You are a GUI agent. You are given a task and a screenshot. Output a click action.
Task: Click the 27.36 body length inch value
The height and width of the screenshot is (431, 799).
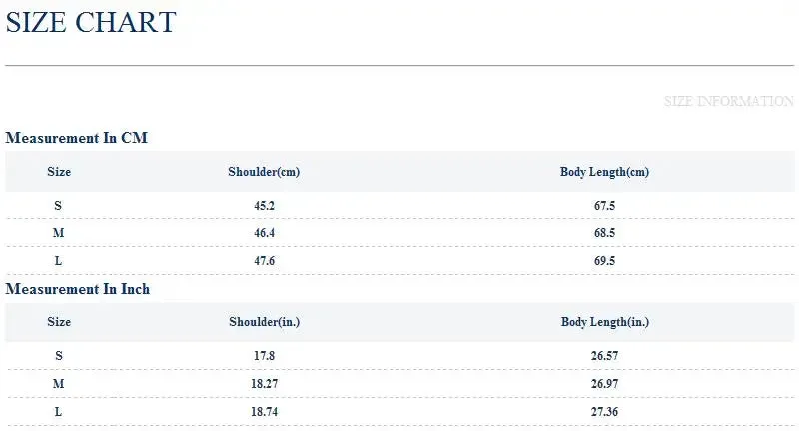point(604,411)
